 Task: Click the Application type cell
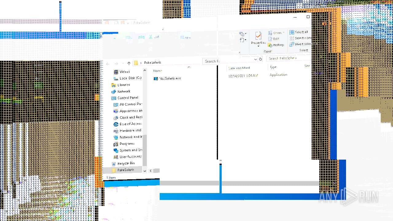(x=278, y=75)
